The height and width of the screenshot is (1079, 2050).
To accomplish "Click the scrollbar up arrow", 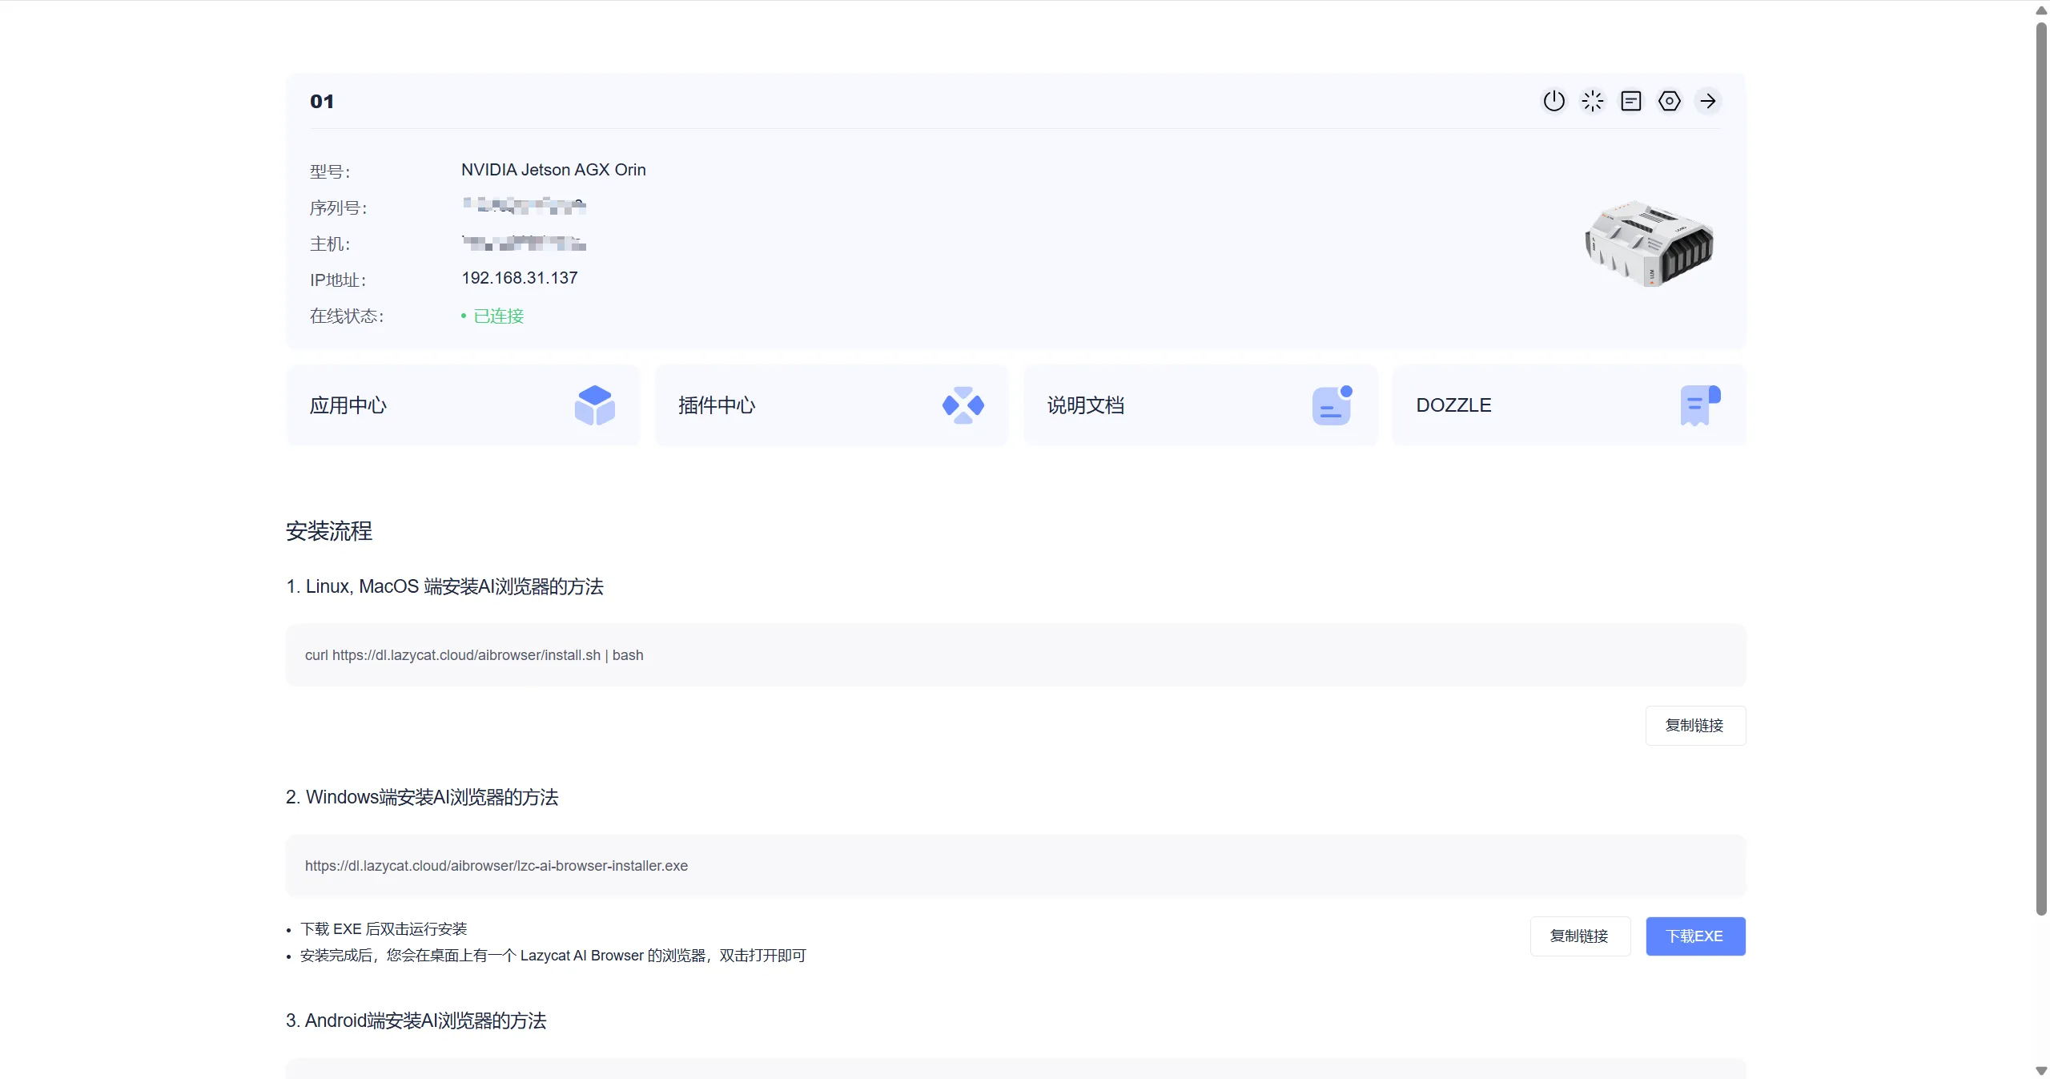I will point(2041,10).
